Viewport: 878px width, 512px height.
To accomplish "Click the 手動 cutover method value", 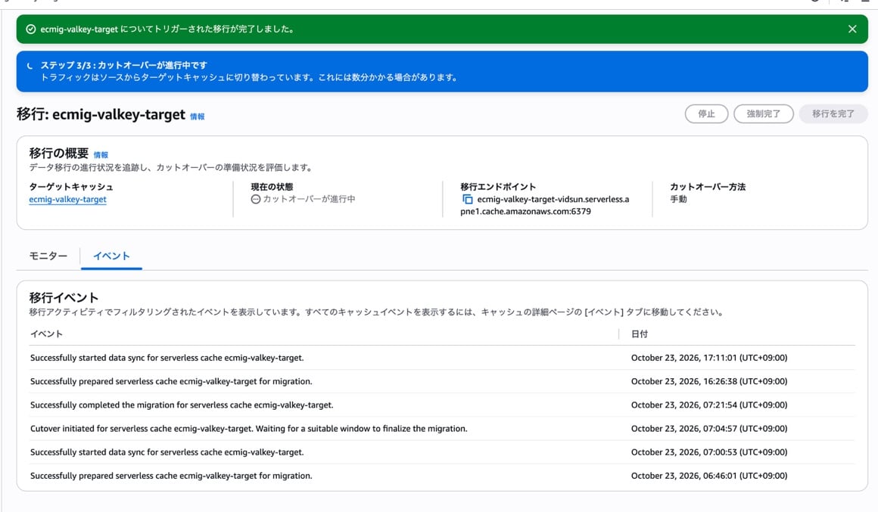I will click(x=678, y=199).
